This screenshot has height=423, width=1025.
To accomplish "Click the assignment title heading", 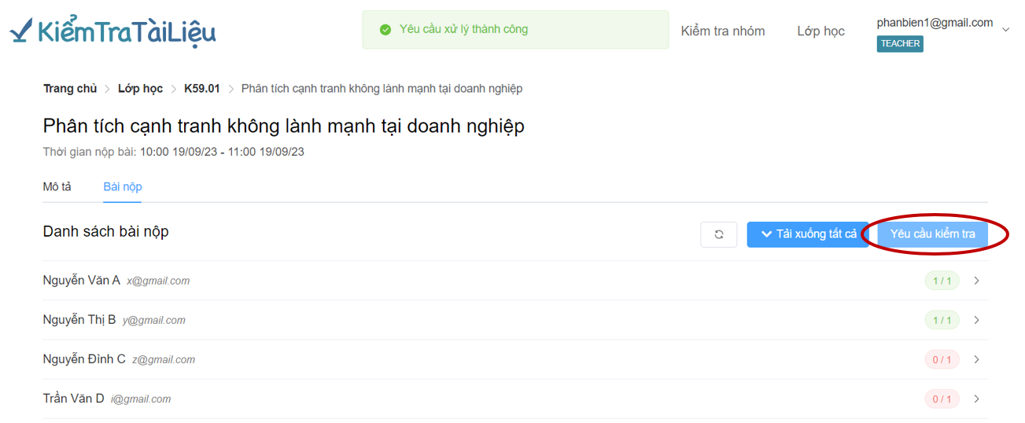I will (284, 126).
